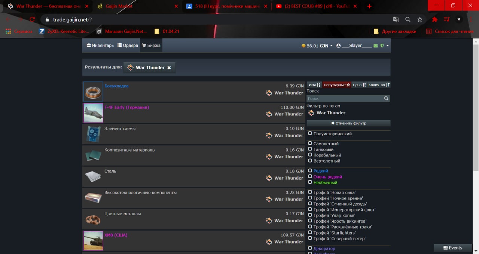Sort results by Имя
Image resolution: width=479 pixels, height=254 pixels.
click(x=314, y=85)
